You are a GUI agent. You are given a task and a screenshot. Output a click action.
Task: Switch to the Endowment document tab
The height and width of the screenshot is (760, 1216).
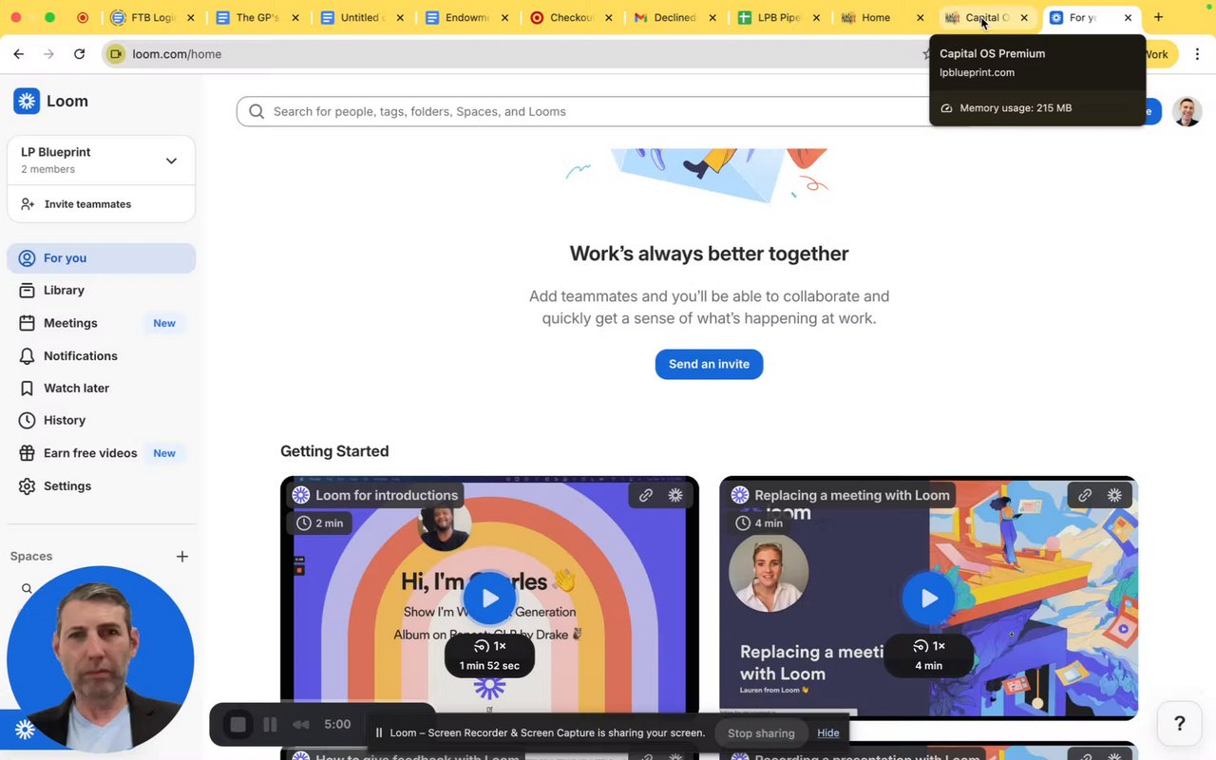click(x=466, y=17)
